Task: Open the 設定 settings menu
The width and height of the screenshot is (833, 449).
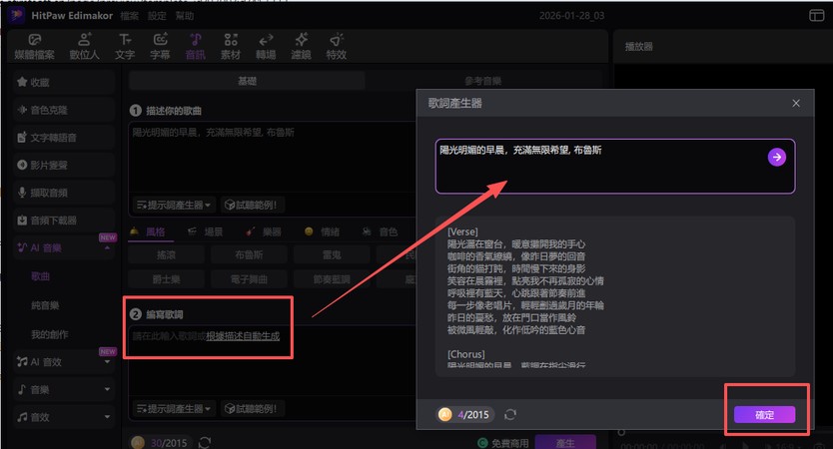Action: [157, 16]
